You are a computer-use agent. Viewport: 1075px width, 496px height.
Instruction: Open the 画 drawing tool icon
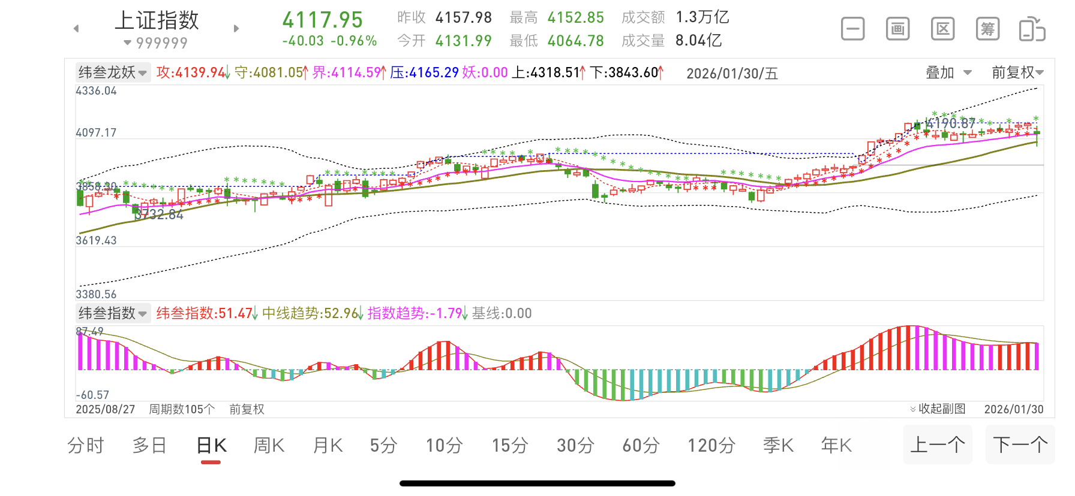coord(897,29)
